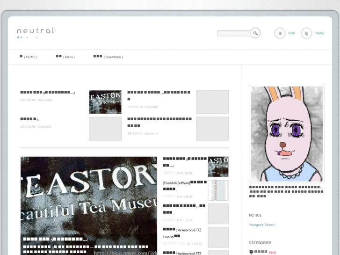Go to the HOME menu item
The height and width of the screenshot is (255, 340).
pos(29,57)
